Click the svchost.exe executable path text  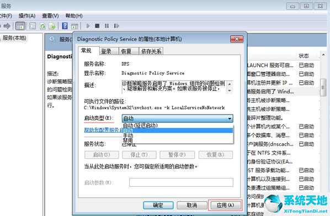(155, 108)
